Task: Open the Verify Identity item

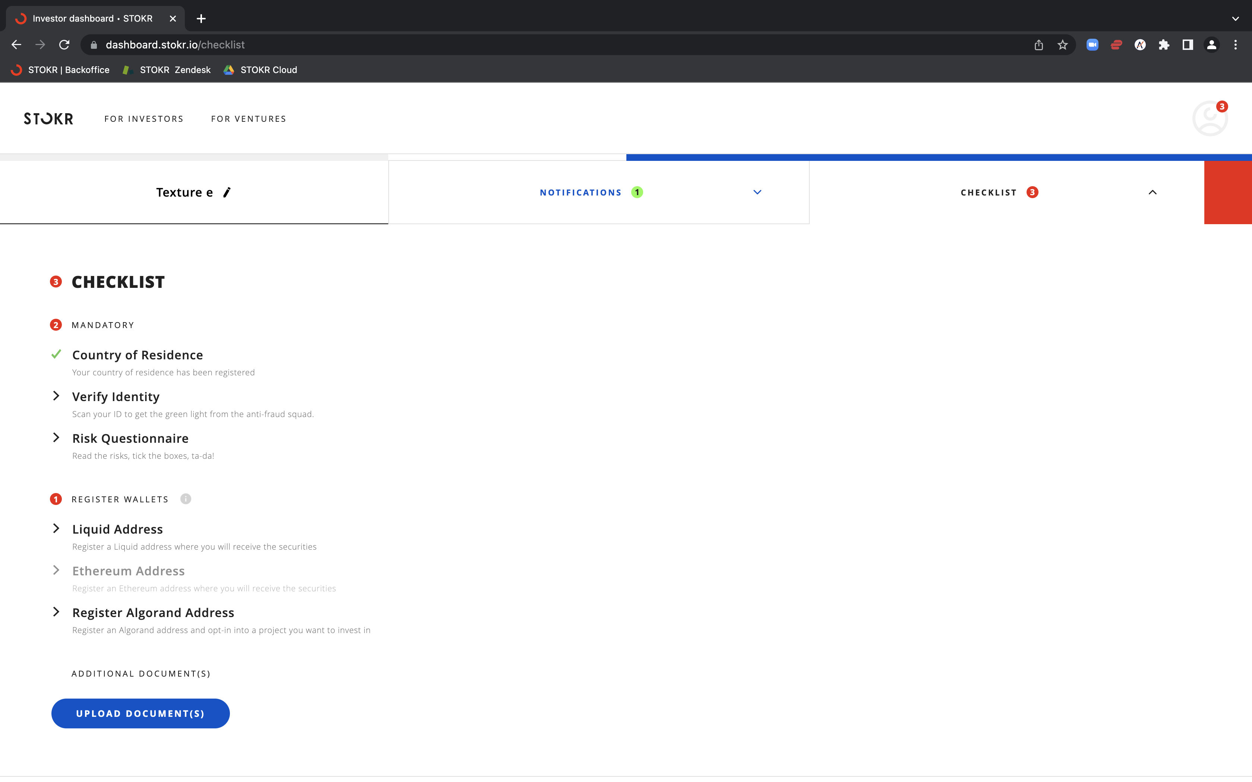Action: pyautogui.click(x=116, y=397)
